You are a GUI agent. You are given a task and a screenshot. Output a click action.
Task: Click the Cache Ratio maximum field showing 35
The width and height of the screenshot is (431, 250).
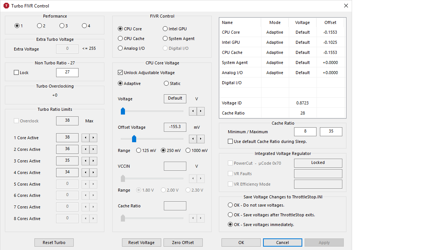[x=331, y=131]
